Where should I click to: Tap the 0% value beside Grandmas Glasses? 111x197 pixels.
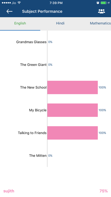[x=50, y=42]
